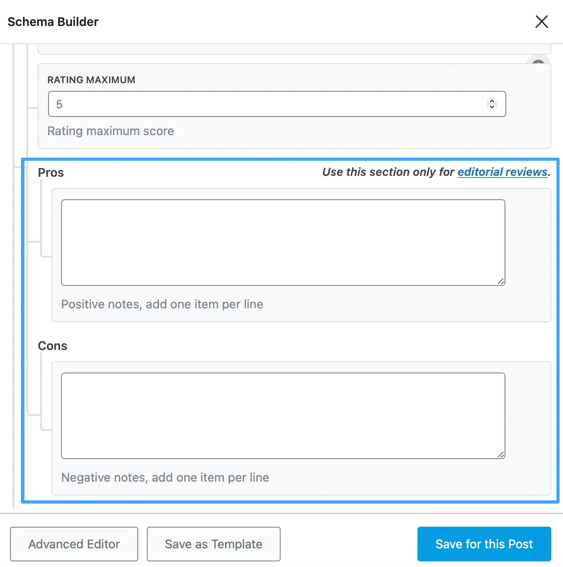The image size is (563, 567).
Task: Close the Schema Builder dialog
Action: click(541, 22)
